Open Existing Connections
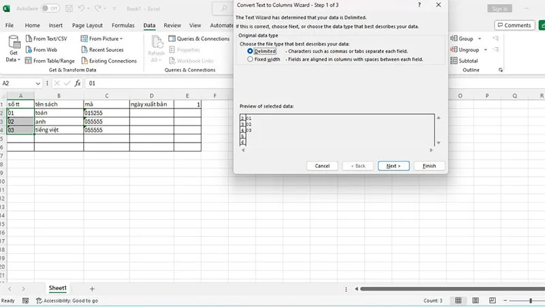The width and height of the screenshot is (545, 307). [x=109, y=61]
